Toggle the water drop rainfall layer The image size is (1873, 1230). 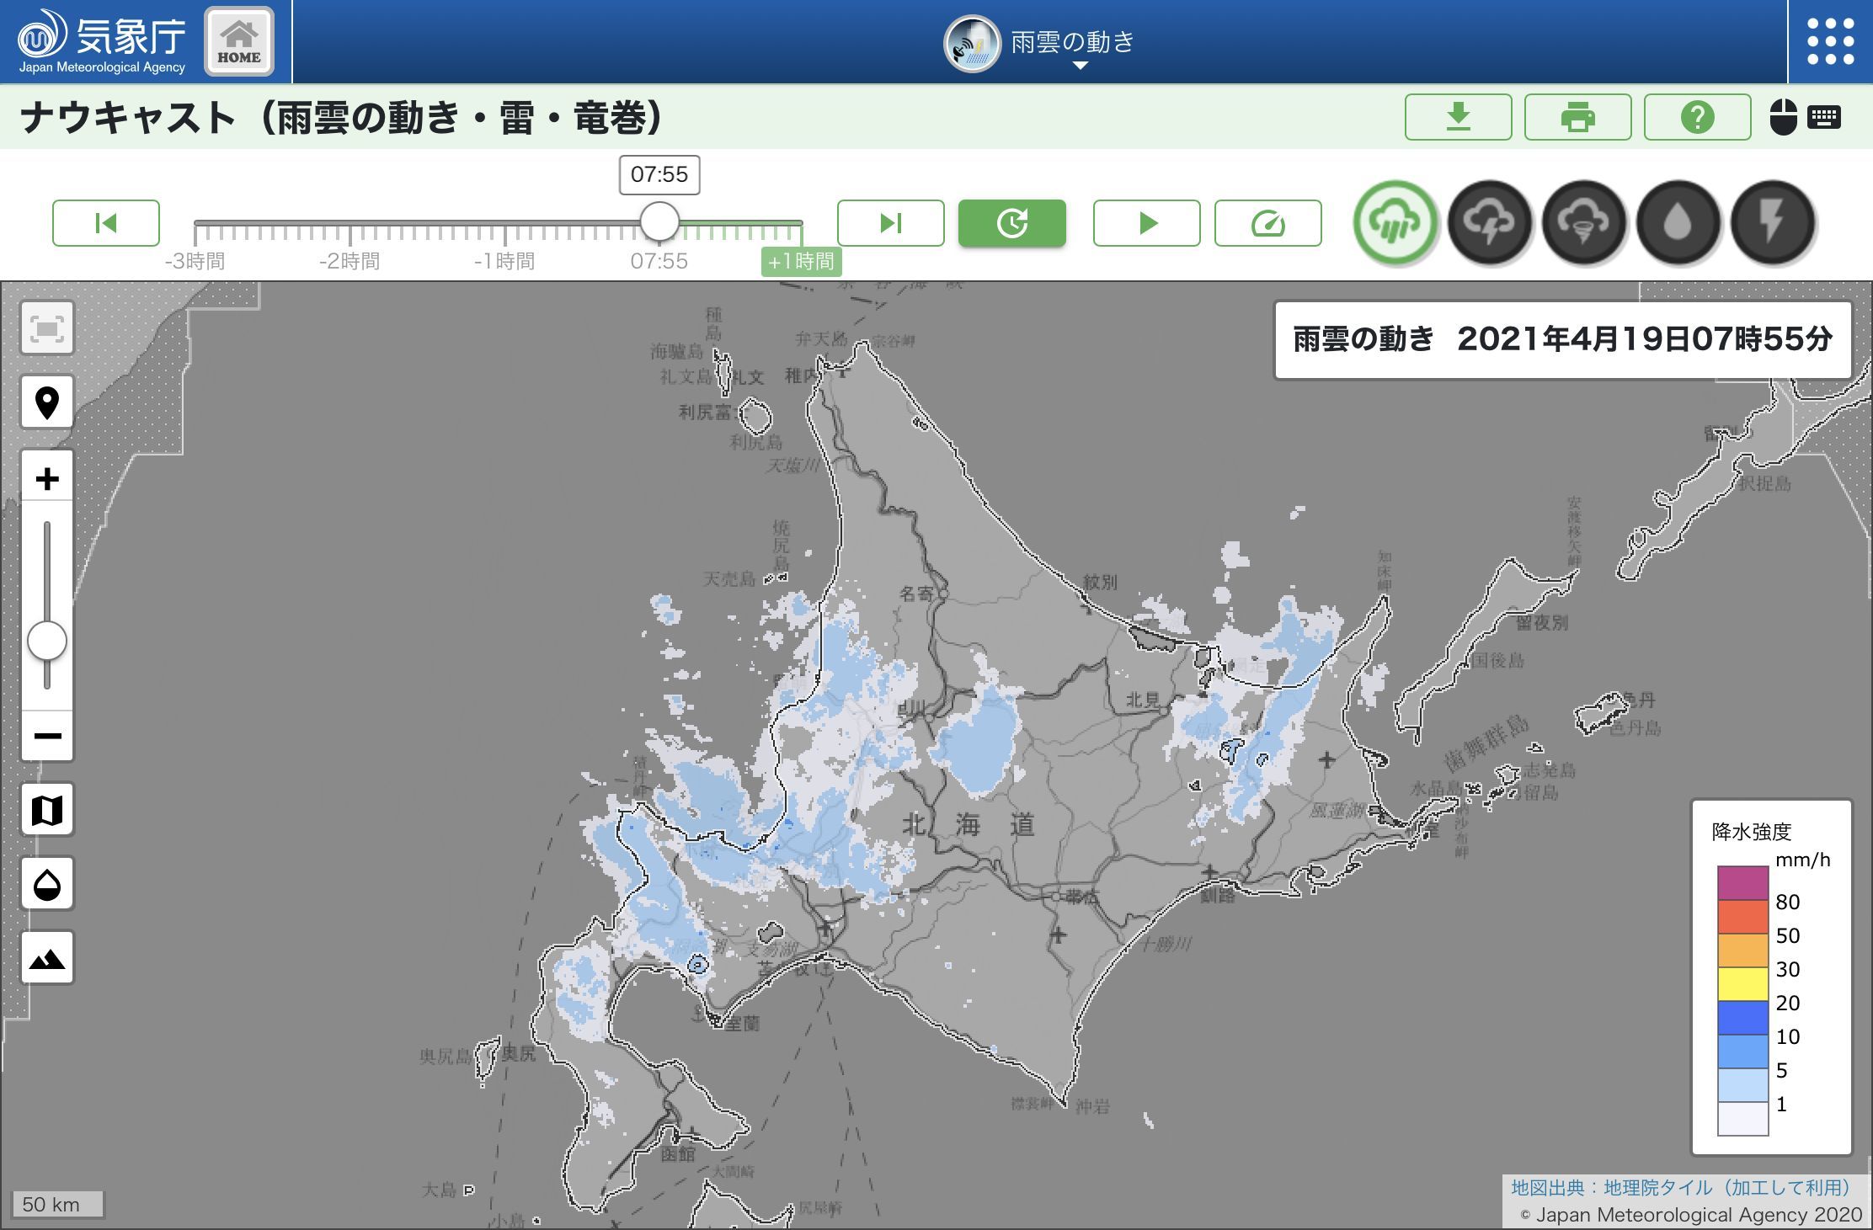(1678, 222)
